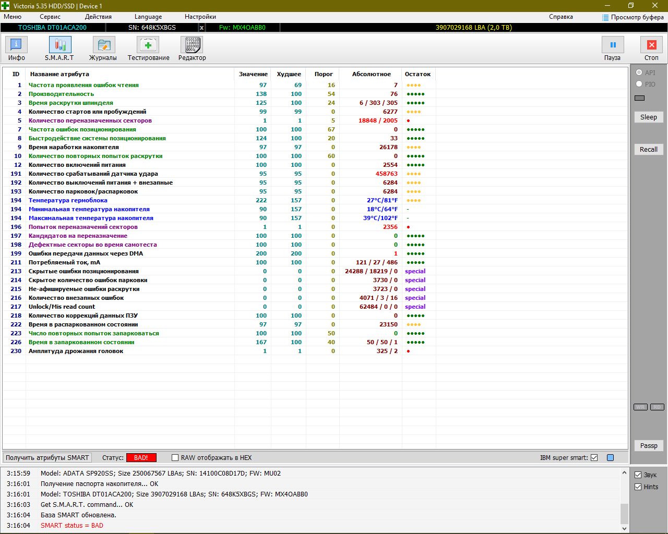This screenshot has width=668, height=534.
Task: Click the Порог column header
Action: tap(324, 74)
